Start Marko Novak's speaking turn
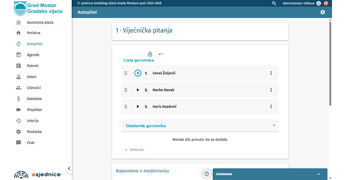This screenshot has height=180, width=344. click(138, 90)
